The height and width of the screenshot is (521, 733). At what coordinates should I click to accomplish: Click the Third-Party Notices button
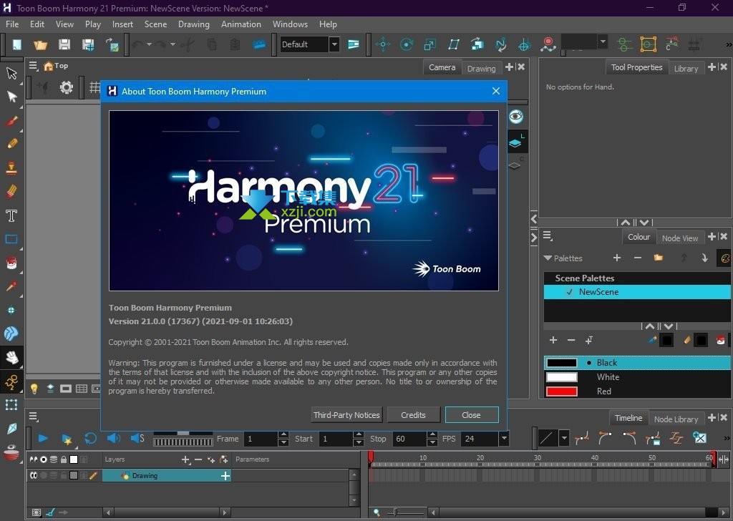[x=347, y=415]
